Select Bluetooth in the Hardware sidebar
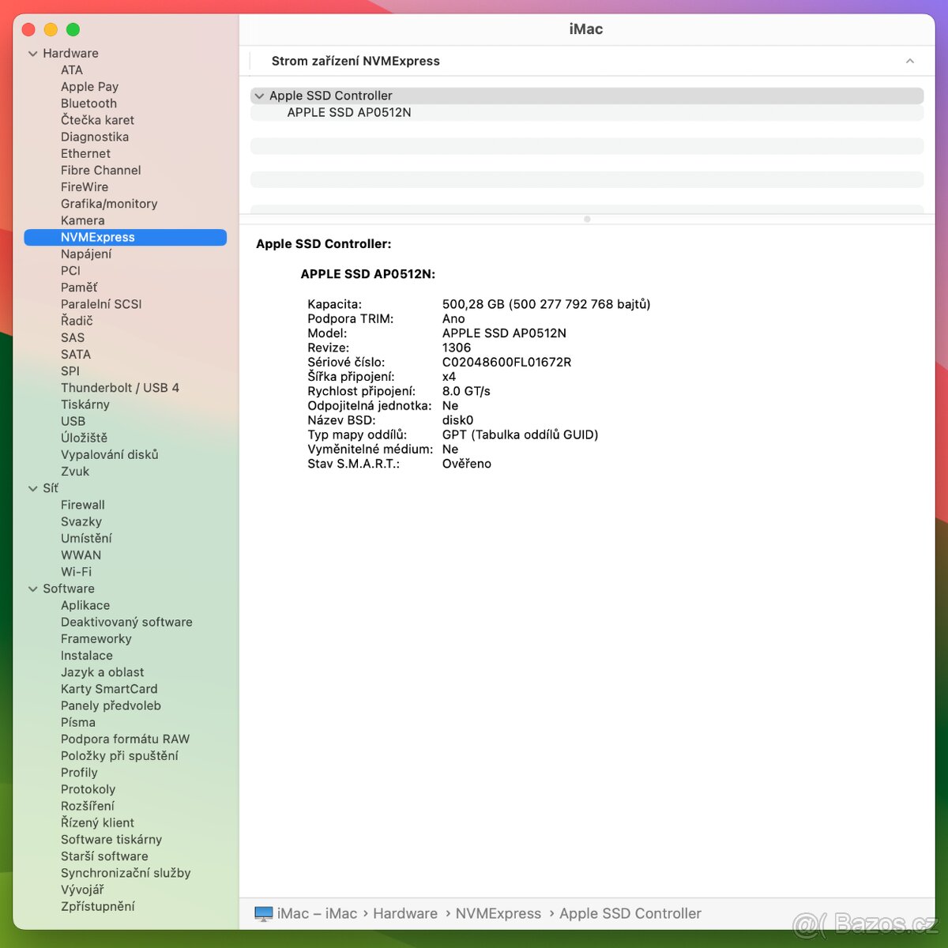This screenshot has width=948, height=948. [x=89, y=103]
